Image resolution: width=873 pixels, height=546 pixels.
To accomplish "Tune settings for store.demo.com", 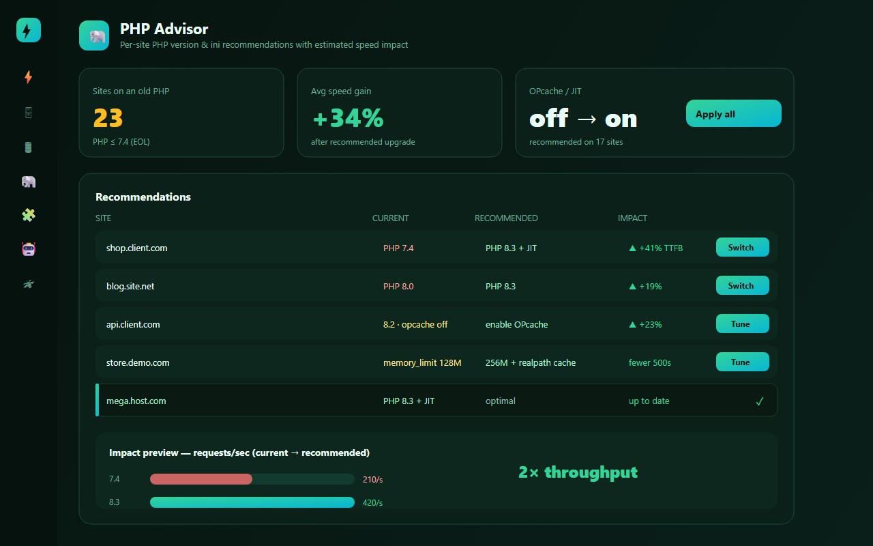I will (x=743, y=362).
